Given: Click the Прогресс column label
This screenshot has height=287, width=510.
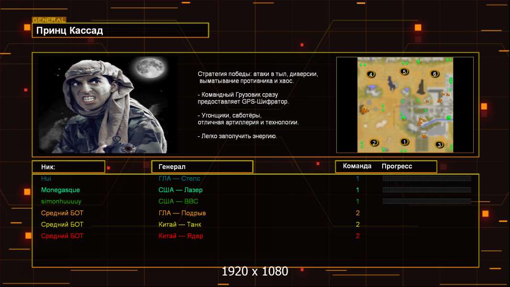Looking at the screenshot, I should click(397, 166).
